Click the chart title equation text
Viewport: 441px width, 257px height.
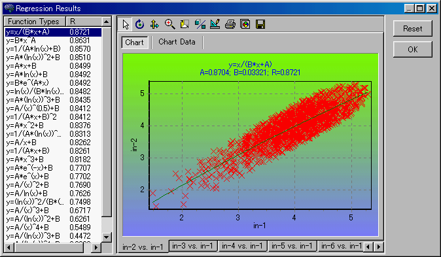click(x=250, y=65)
